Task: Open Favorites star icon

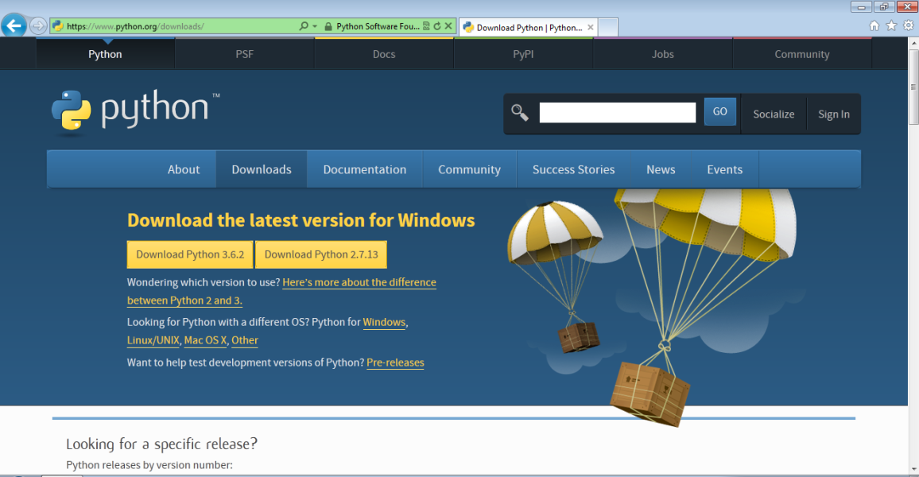Action: point(891,25)
